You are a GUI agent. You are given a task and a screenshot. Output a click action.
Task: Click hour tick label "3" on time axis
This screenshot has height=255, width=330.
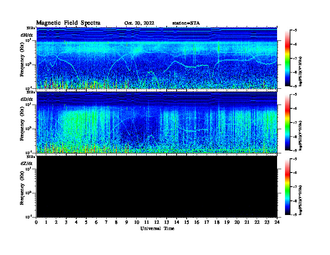(66, 222)
